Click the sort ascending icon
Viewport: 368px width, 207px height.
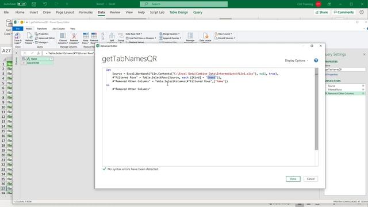pyautogui.click(x=103, y=34)
